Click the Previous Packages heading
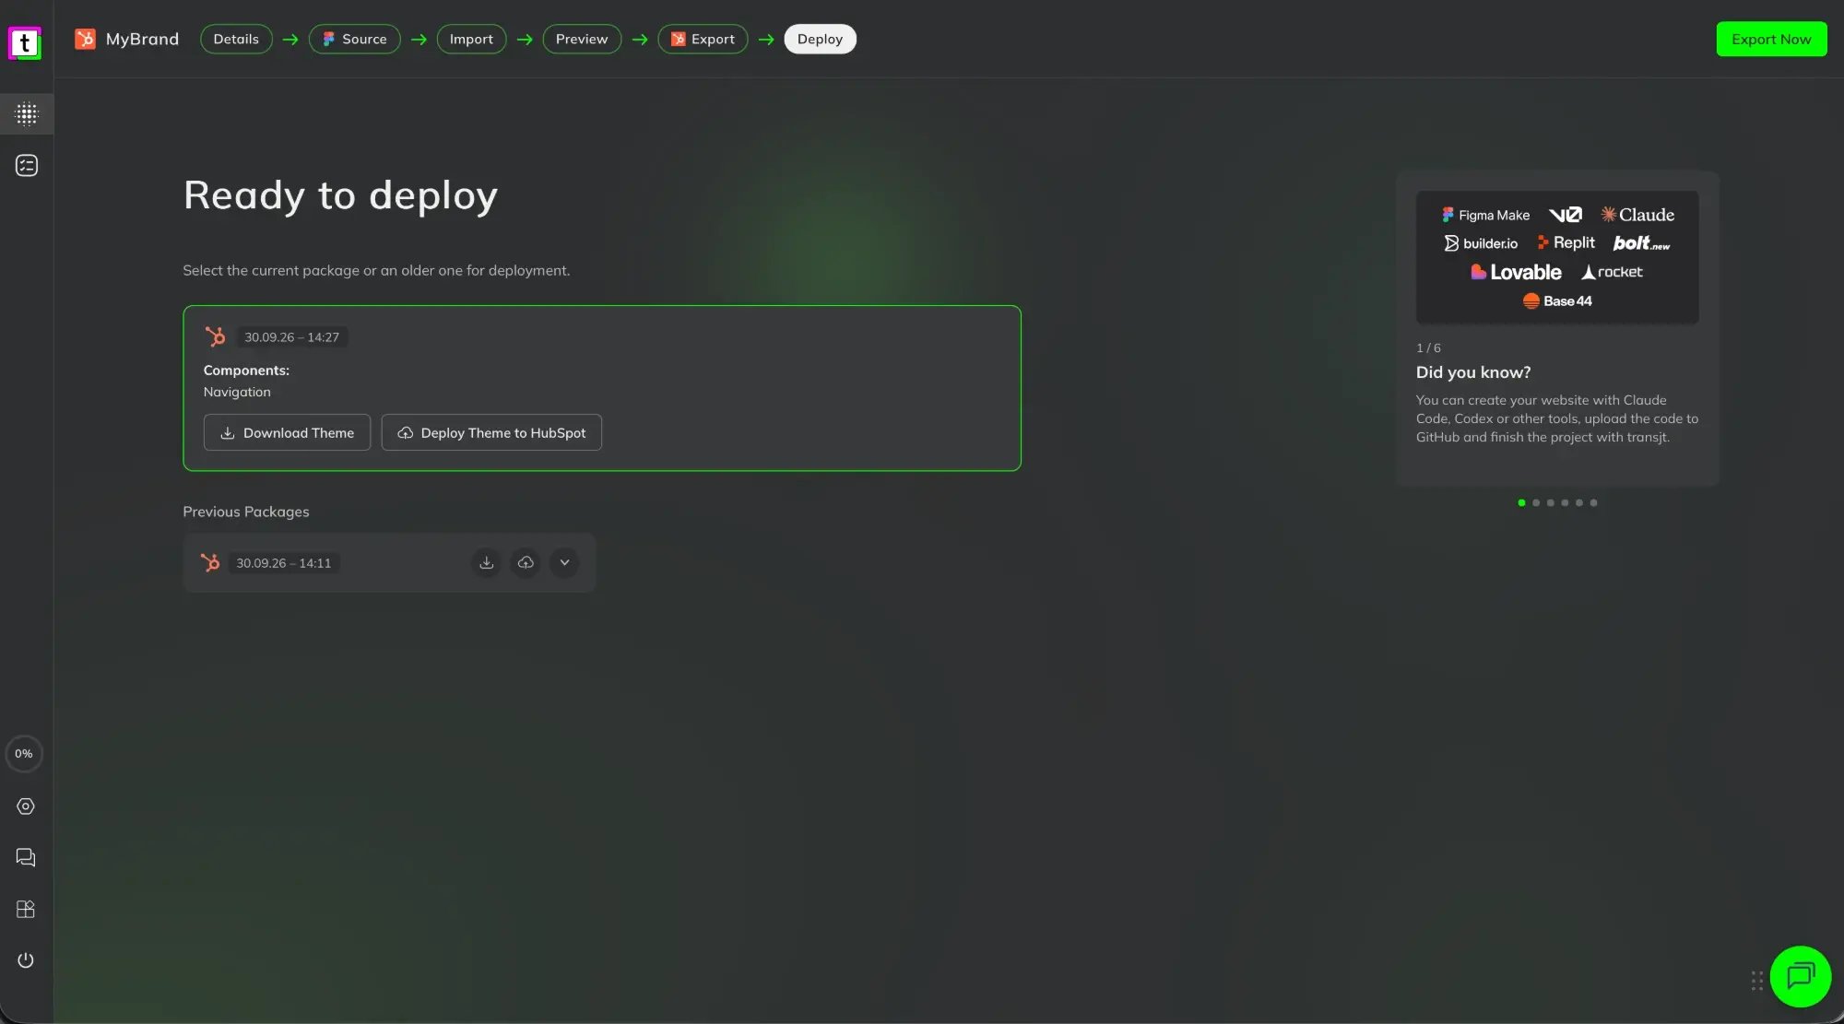The width and height of the screenshot is (1844, 1024). coord(246,512)
